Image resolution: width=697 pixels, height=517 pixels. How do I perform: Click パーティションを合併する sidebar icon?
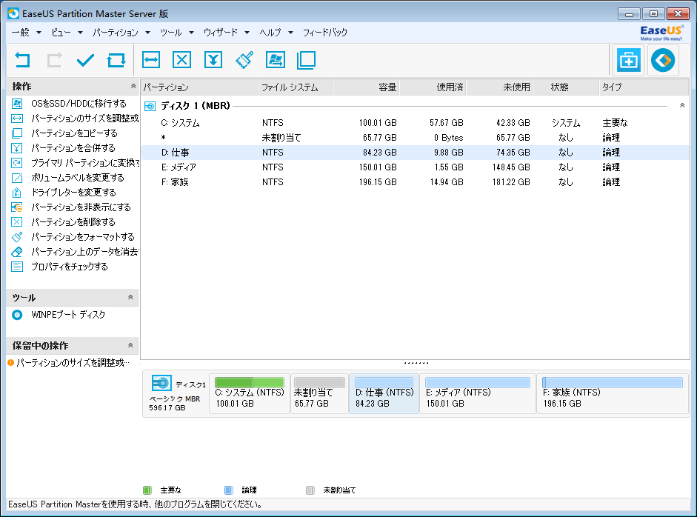[x=17, y=148]
